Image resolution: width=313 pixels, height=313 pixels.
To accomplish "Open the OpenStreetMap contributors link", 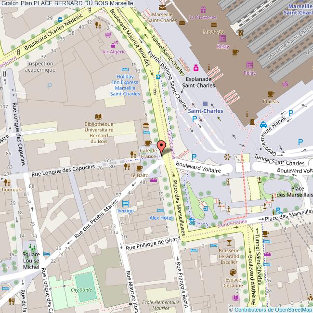I will [273, 309].
